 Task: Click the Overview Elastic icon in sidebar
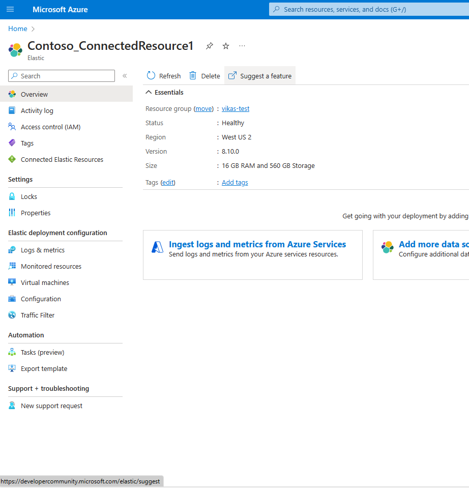coord(12,94)
